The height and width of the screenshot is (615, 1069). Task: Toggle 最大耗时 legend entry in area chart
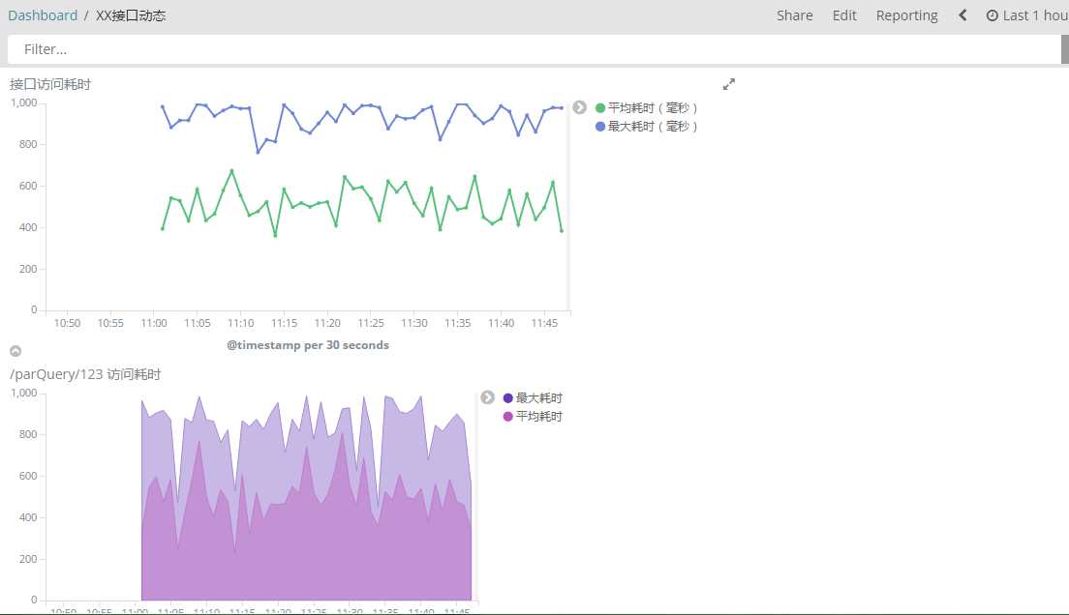[x=533, y=397]
